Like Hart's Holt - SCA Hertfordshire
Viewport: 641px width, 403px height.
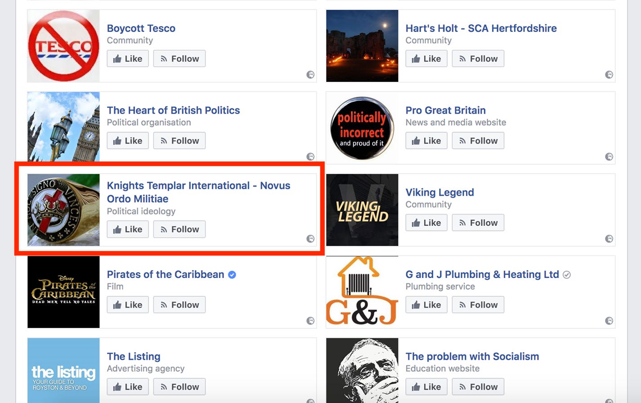426,58
